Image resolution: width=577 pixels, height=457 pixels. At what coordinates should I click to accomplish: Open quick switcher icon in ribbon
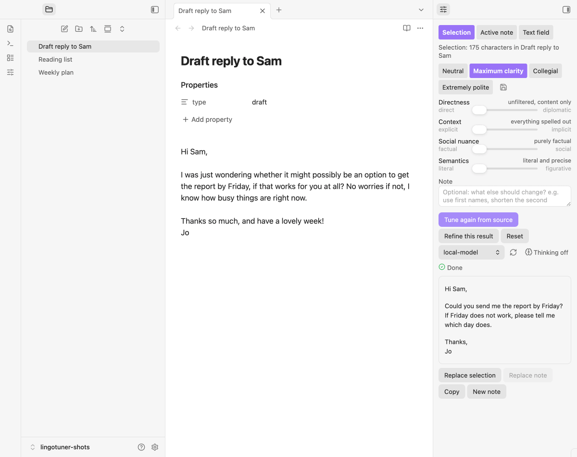11,29
